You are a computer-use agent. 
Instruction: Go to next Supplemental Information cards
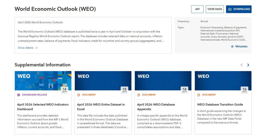(248, 65)
